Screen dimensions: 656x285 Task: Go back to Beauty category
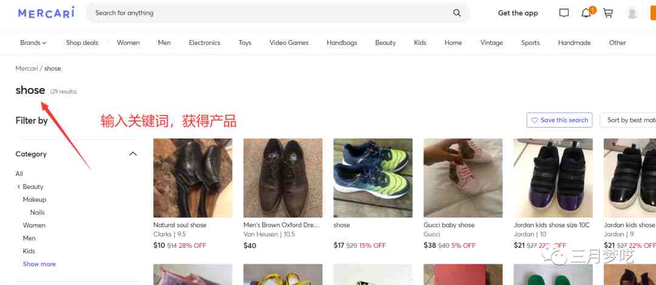30,187
